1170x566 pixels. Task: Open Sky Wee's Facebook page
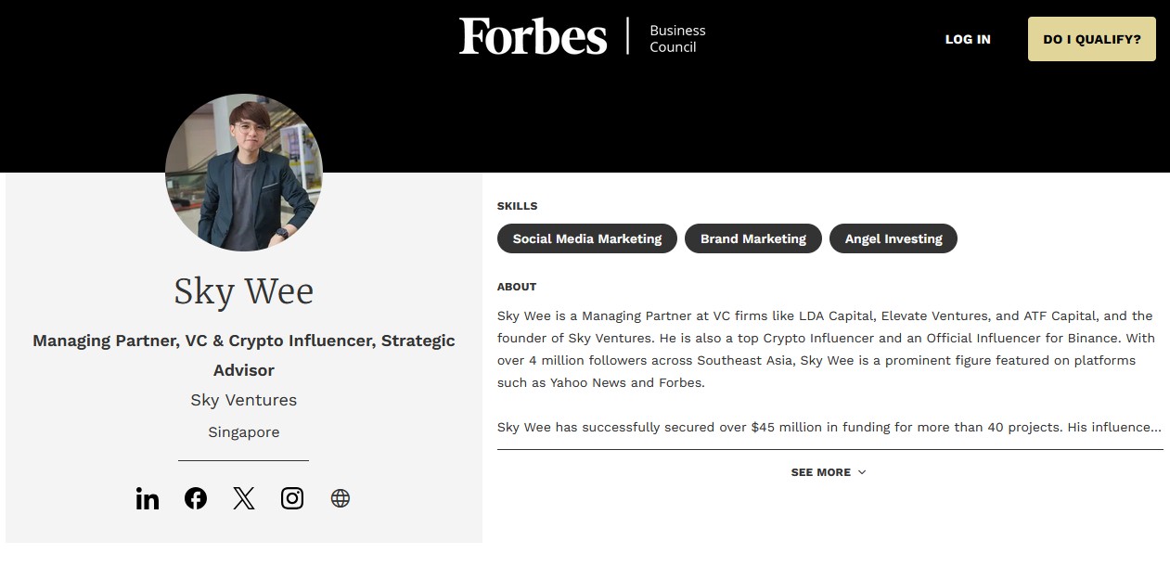(x=195, y=498)
